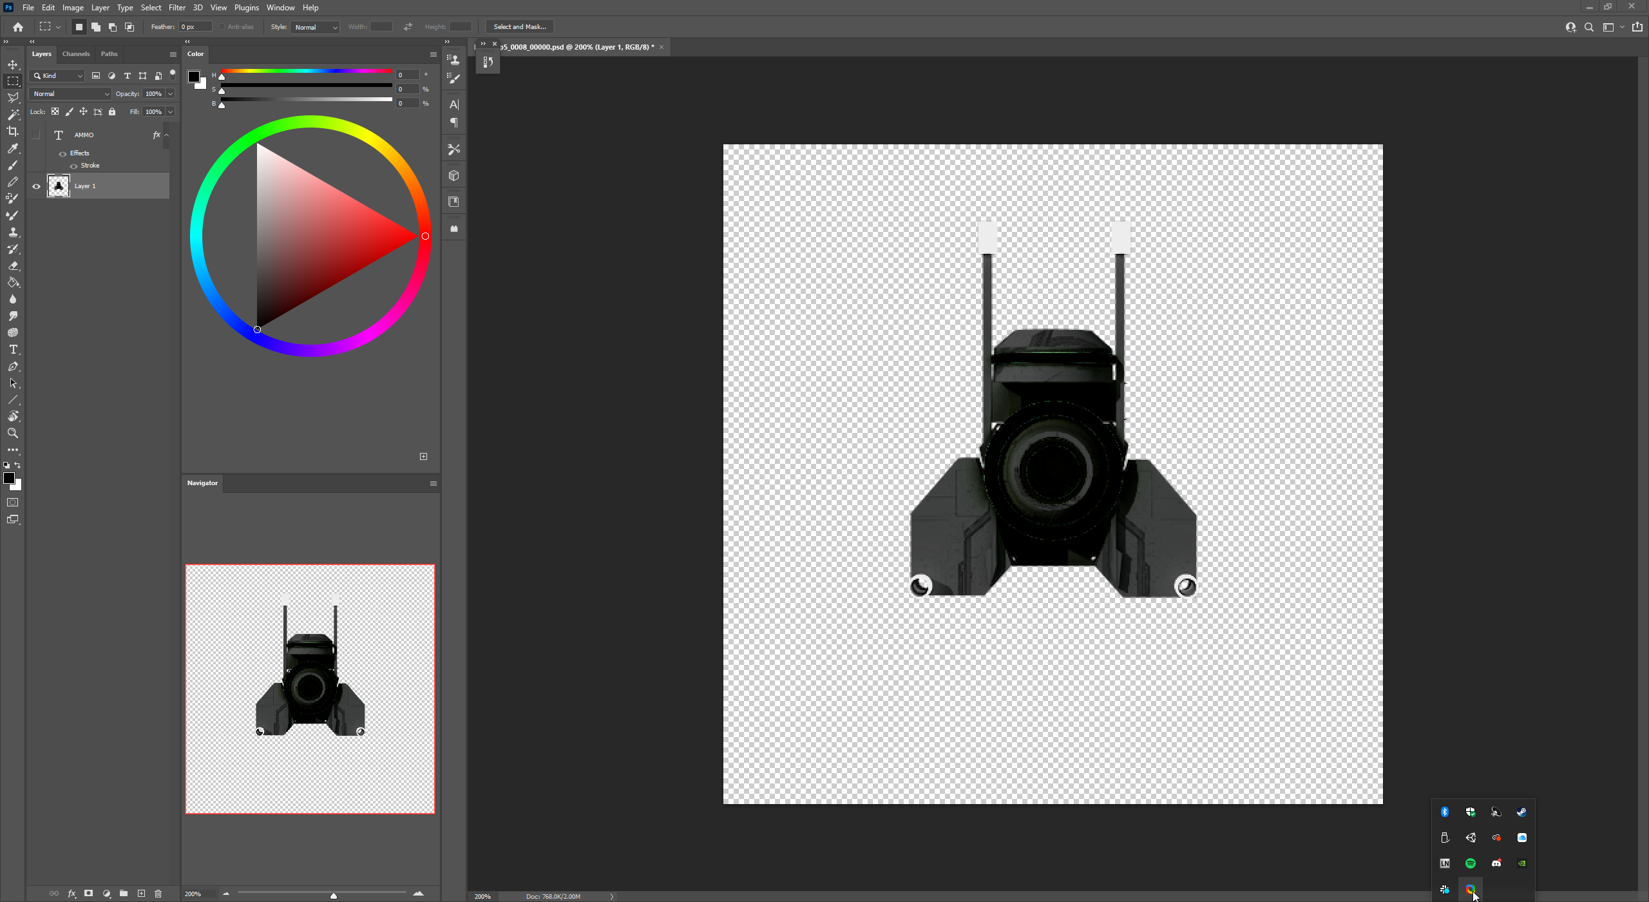Collapse the AMMO layer effects list

coord(167,135)
